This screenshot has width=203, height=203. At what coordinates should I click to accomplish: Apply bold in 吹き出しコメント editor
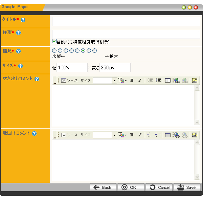pyautogui.click(x=132, y=81)
